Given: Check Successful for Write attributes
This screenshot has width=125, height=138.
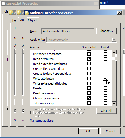Looking at the screenshot, I should tap(89, 79).
